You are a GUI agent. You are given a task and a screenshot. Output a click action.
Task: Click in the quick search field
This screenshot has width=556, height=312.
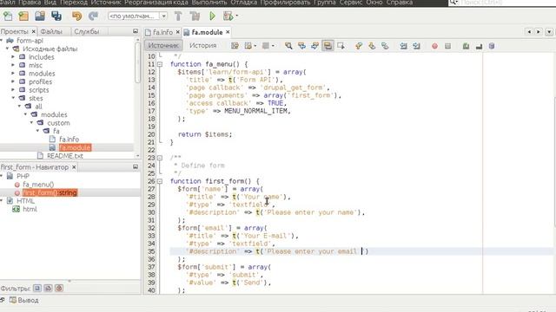(x=507, y=3)
